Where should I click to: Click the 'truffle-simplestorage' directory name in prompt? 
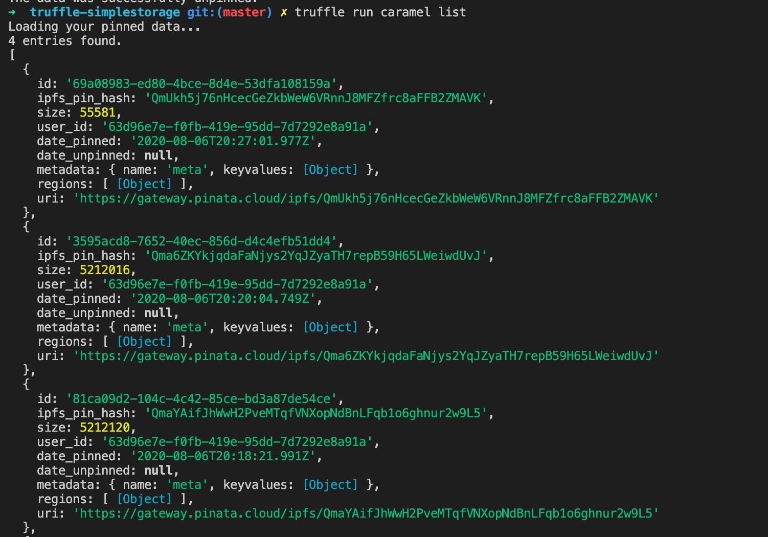tap(105, 12)
